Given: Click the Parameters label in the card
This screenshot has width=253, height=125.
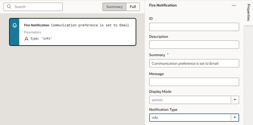Looking at the screenshot, I should coord(33,32).
